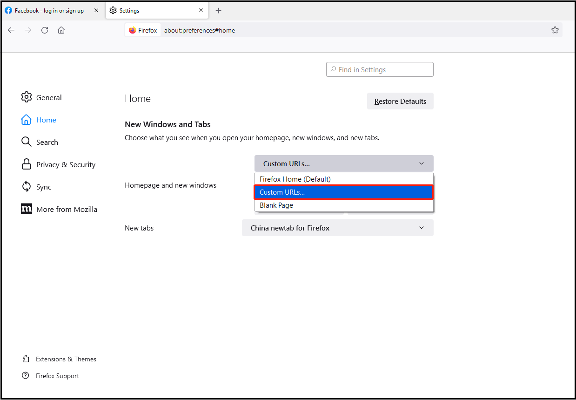Select the Settings tab

pyautogui.click(x=157, y=10)
